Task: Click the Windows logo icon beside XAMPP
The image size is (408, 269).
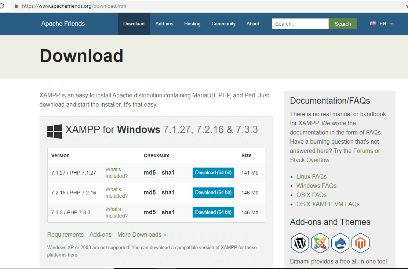Action: [x=55, y=131]
